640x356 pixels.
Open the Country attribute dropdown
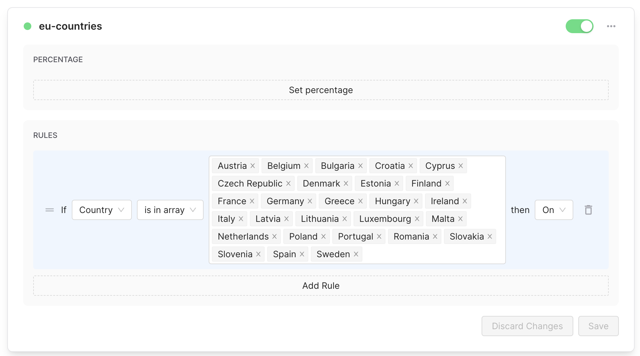pyautogui.click(x=102, y=210)
